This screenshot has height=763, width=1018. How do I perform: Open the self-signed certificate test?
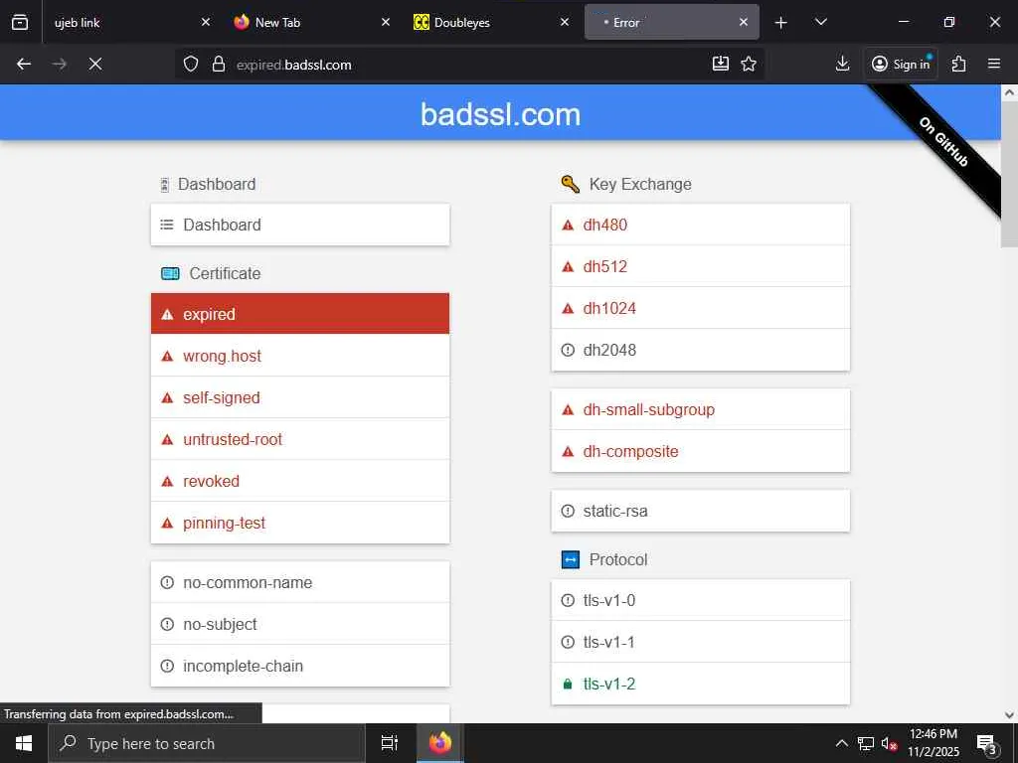[x=300, y=397]
